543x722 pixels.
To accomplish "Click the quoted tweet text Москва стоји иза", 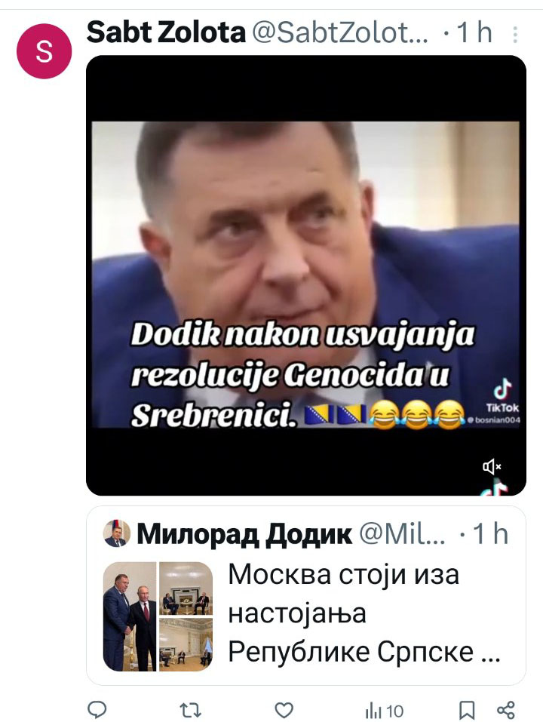I will click(344, 574).
